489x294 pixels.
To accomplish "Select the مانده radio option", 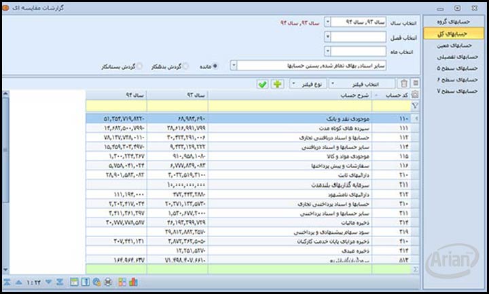I will pos(215,66).
